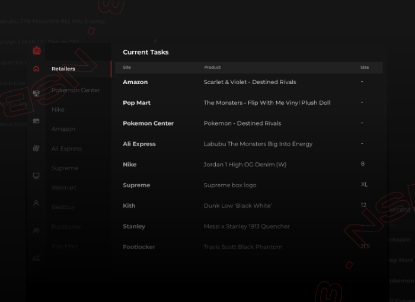
Task: Click the sidebar icon below the home icon
Action: point(36,94)
